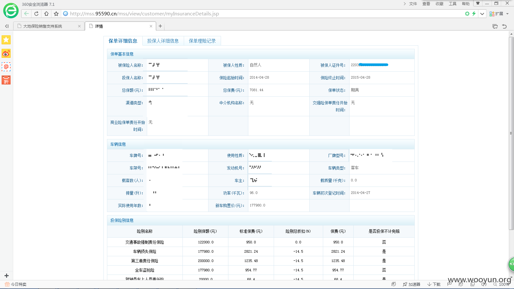This screenshot has width=514, height=289.
Task: Click the end date 2015-04-28
Action: [360, 77]
